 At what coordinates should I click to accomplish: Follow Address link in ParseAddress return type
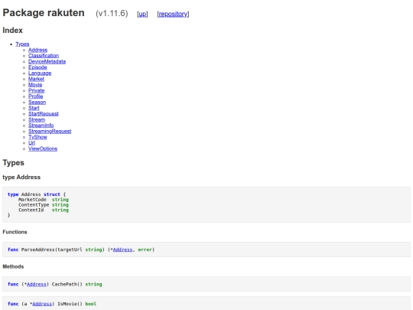click(122, 250)
